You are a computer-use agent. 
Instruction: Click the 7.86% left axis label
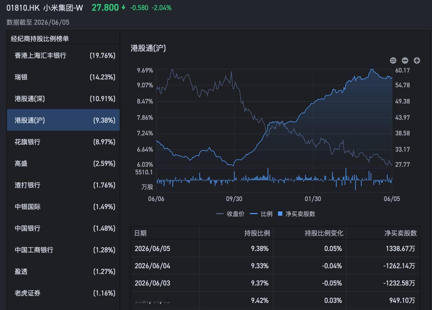point(145,117)
